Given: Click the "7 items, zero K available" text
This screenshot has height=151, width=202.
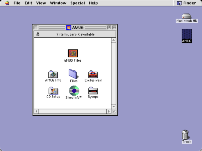Looking at the screenshot, I should pos(75,34).
